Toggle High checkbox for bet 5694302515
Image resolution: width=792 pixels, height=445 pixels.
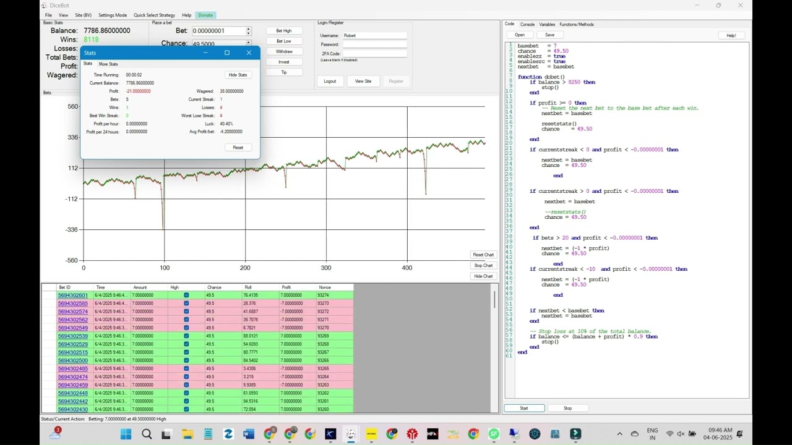click(186, 352)
